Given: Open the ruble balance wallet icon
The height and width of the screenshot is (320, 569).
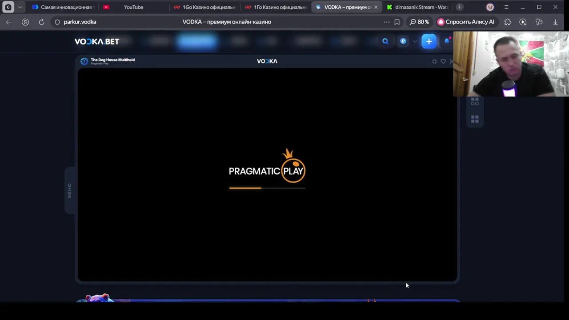Looking at the screenshot, I should pos(403,41).
